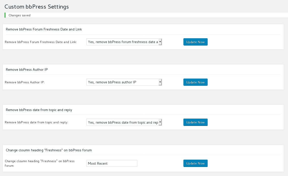Click the arrow on the Author IP select box
288x176 pixels.
(x=160, y=82)
